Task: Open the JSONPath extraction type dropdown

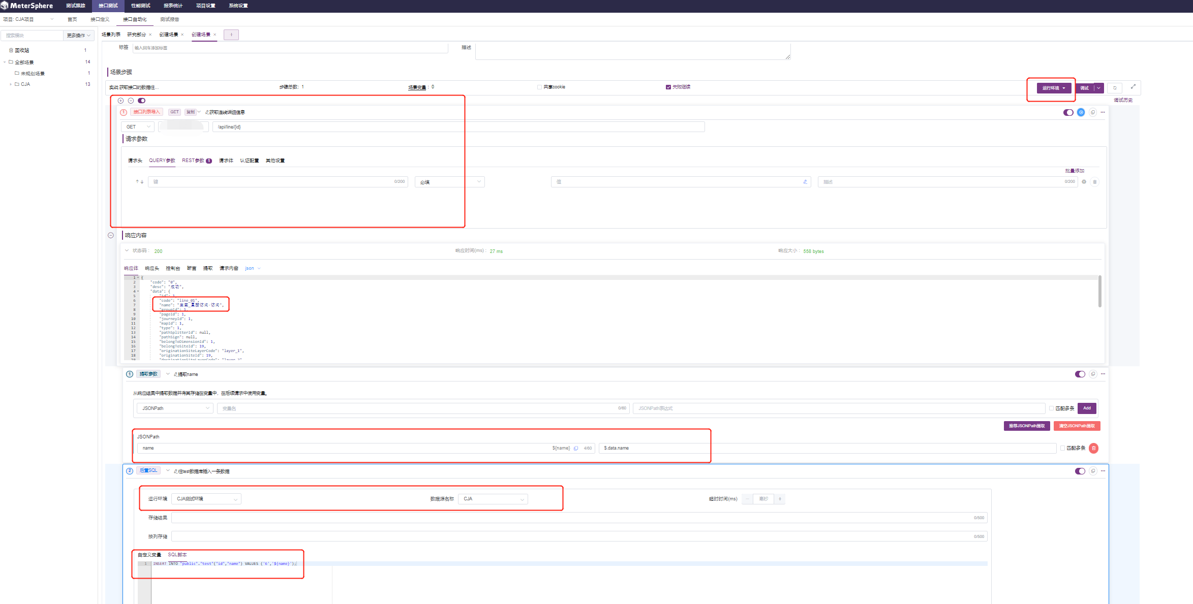Action: (174, 408)
